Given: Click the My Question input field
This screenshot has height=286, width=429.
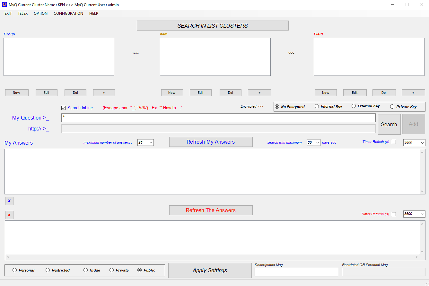Looking at the screenshot, I should (218, 118).
